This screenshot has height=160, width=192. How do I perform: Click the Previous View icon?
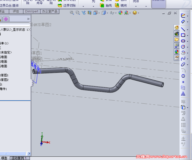84,13
